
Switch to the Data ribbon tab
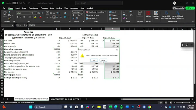click(x=52, y=8)
